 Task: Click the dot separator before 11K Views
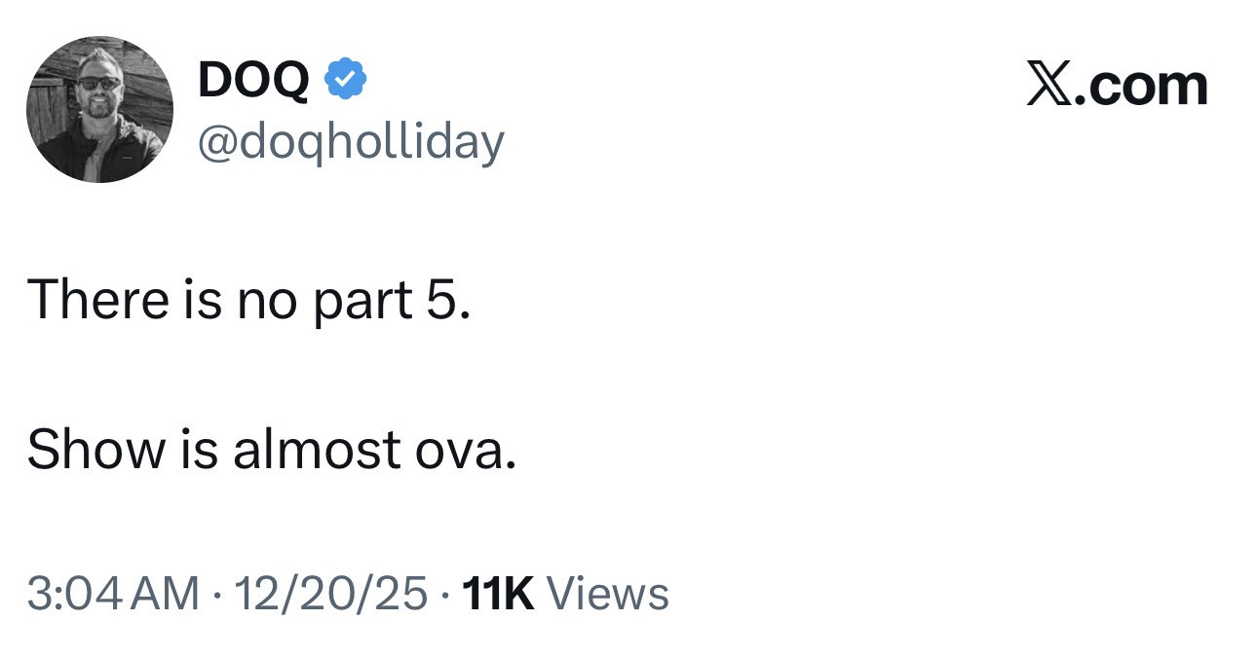444,594
